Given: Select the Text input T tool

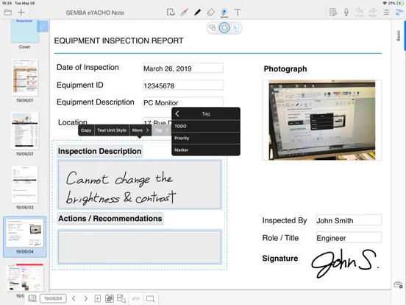Looking at the screenshot, I should point(238,13).
